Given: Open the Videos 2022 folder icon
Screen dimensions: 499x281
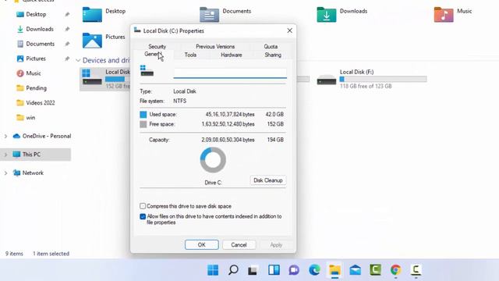Looking at the screenshot, I should (20, 102).
